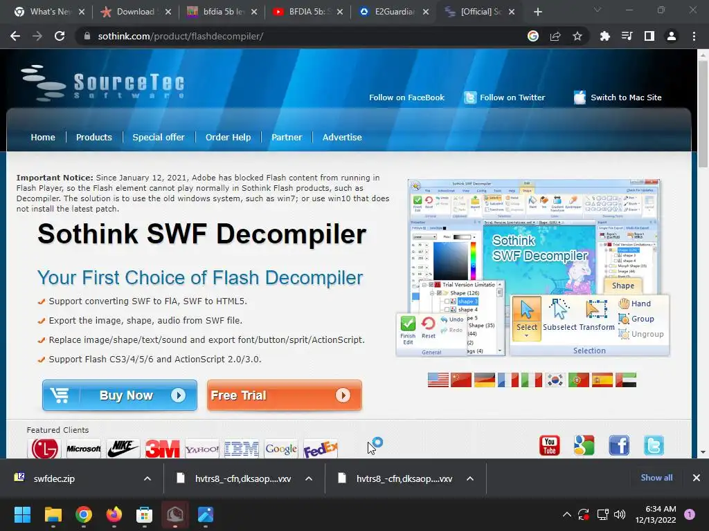709x531 pixels.
Task: Open the Extensions puzzle icon
Action: pyautogui.click(x=604, y=36)
